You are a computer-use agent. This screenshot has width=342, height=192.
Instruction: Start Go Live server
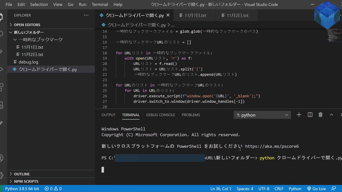click(x=316, y=189)
